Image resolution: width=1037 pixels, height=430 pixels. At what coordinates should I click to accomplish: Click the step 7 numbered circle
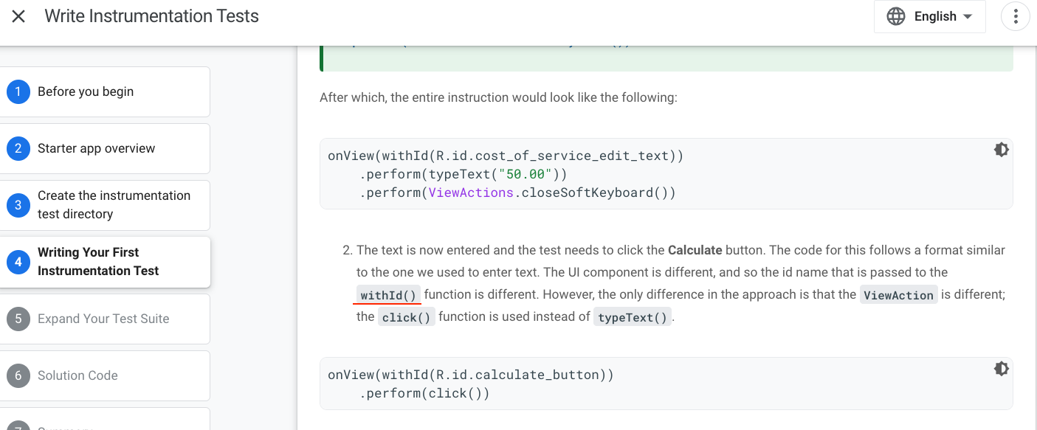coord(18,426)
